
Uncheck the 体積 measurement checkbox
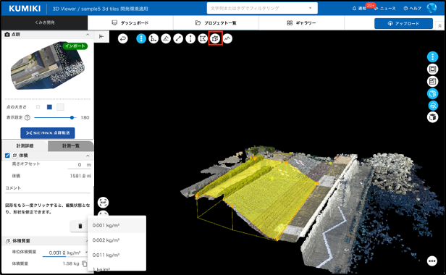(x=7, y=156)
